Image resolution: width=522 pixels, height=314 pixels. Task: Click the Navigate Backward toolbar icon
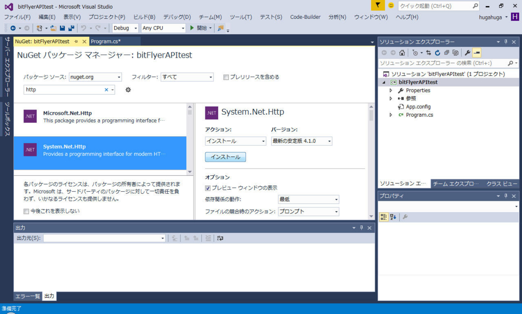click(x=13, y=29)
